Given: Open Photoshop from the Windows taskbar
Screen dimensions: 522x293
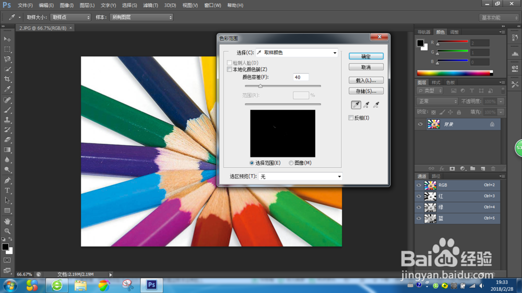Looking at the screenshot, I should (x=151, y=285).
